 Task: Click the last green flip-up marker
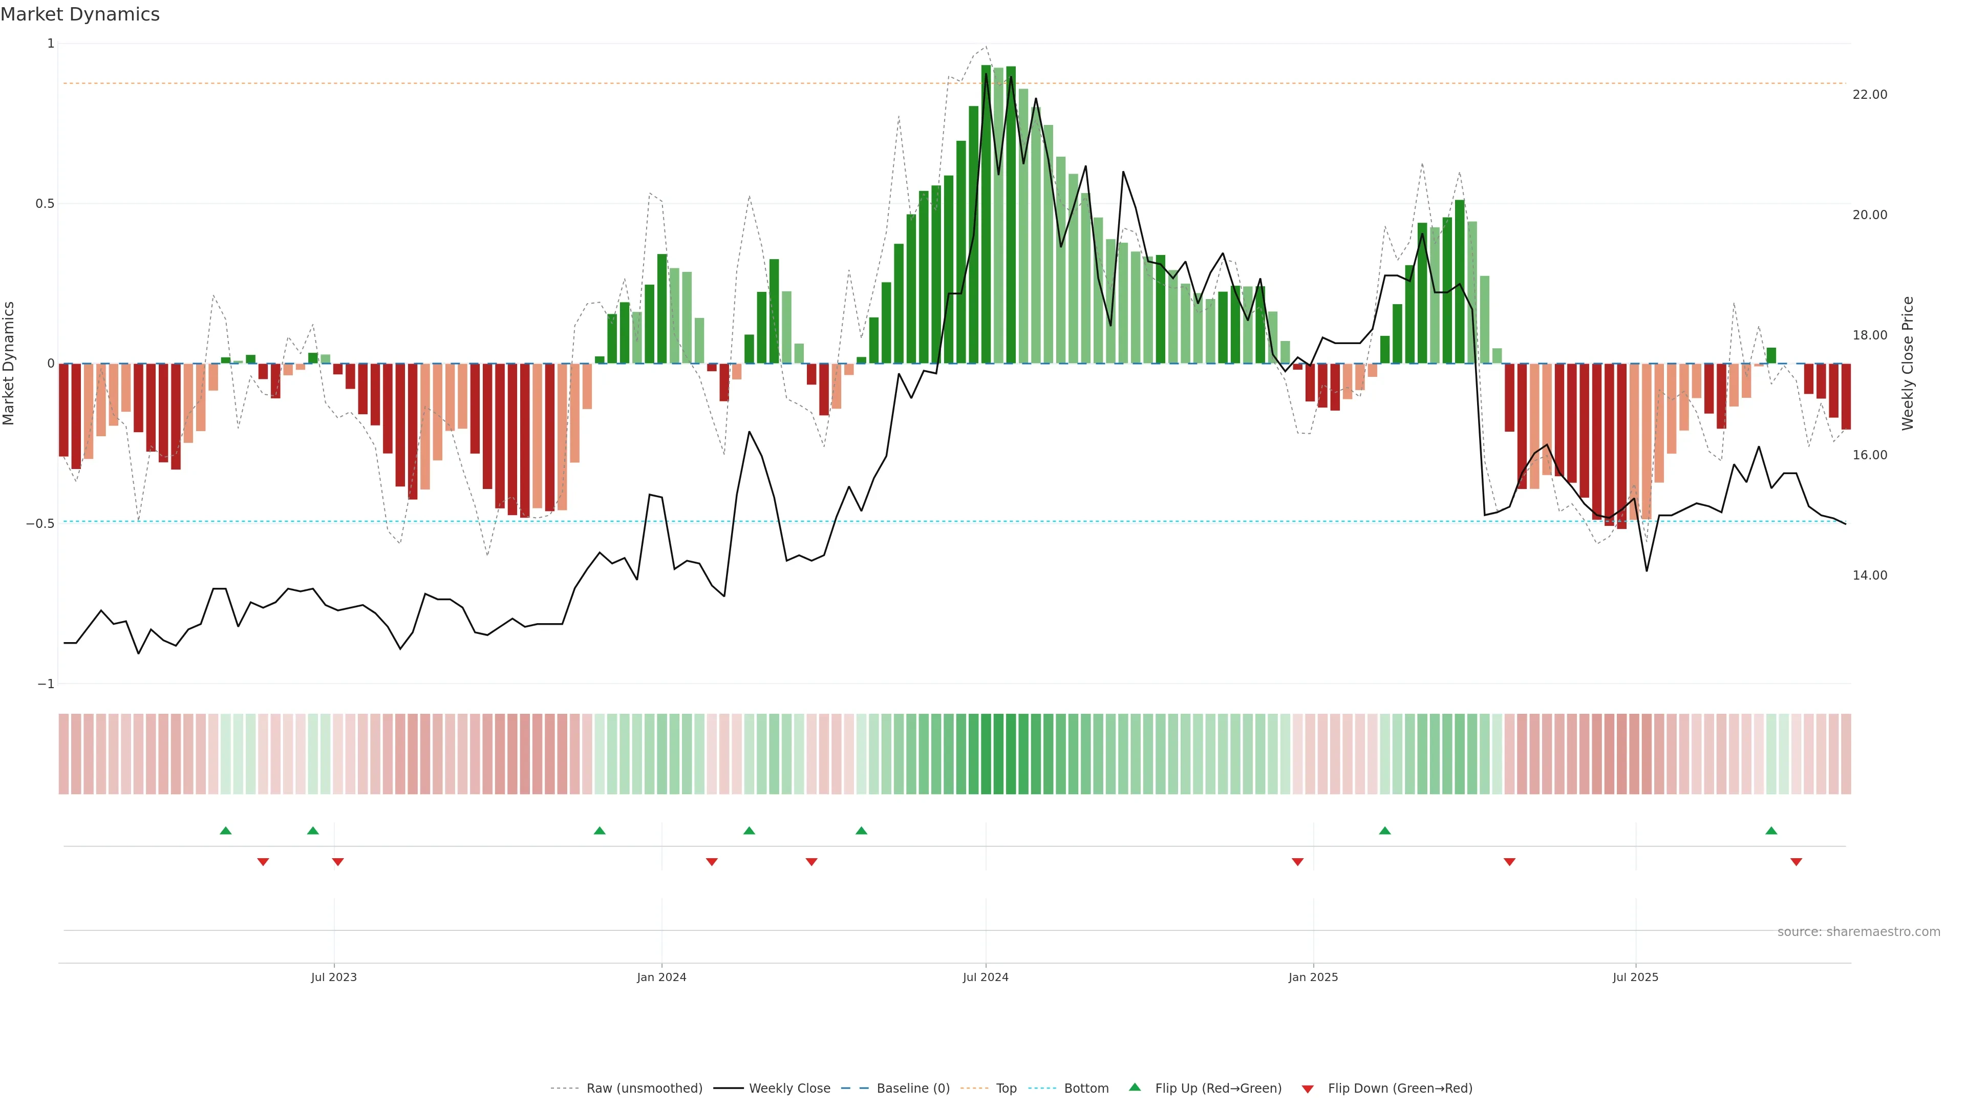tap(1771, 831)
